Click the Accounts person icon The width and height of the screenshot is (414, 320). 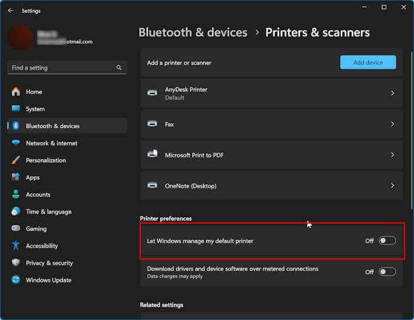16,194
